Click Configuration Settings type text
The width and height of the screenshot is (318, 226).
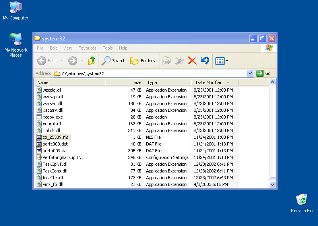167,157
